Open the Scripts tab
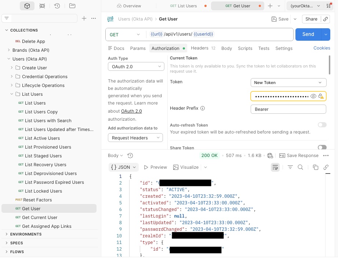Viewport: 338px width, 259px height. [x=245, y=48]
